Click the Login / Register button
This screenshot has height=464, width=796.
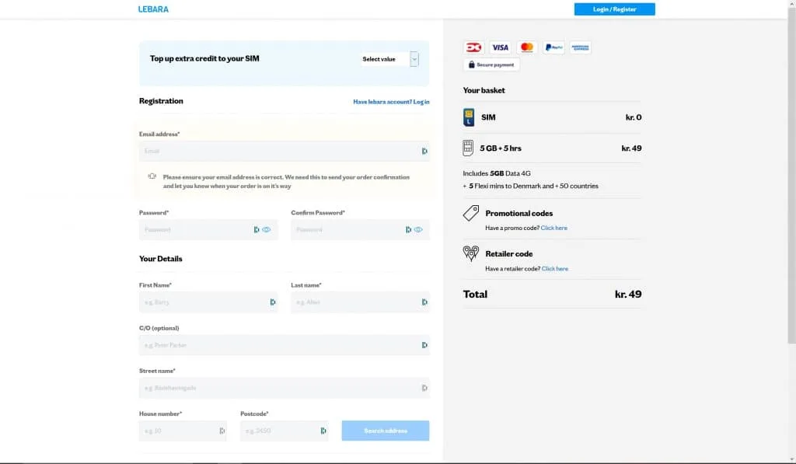[x=614, y=9]
